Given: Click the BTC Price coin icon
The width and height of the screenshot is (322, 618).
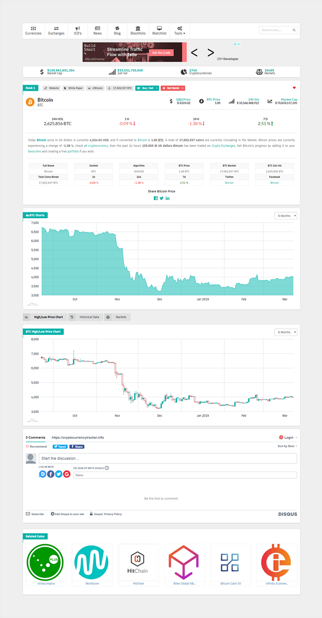Looking at the screenshot, I should 201,101.
